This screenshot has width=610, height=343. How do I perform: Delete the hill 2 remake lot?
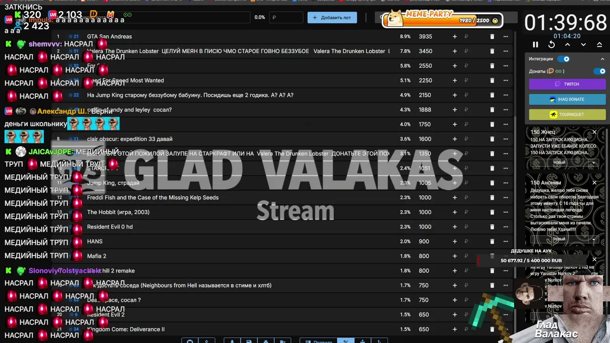pos(492,271)
